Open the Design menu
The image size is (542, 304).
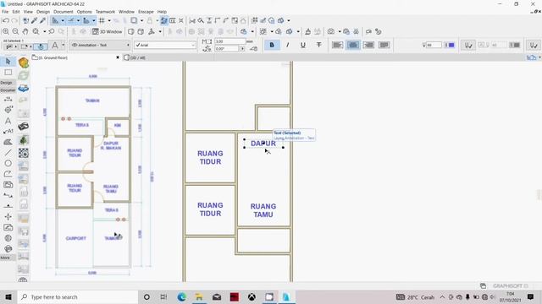(43, 12)
